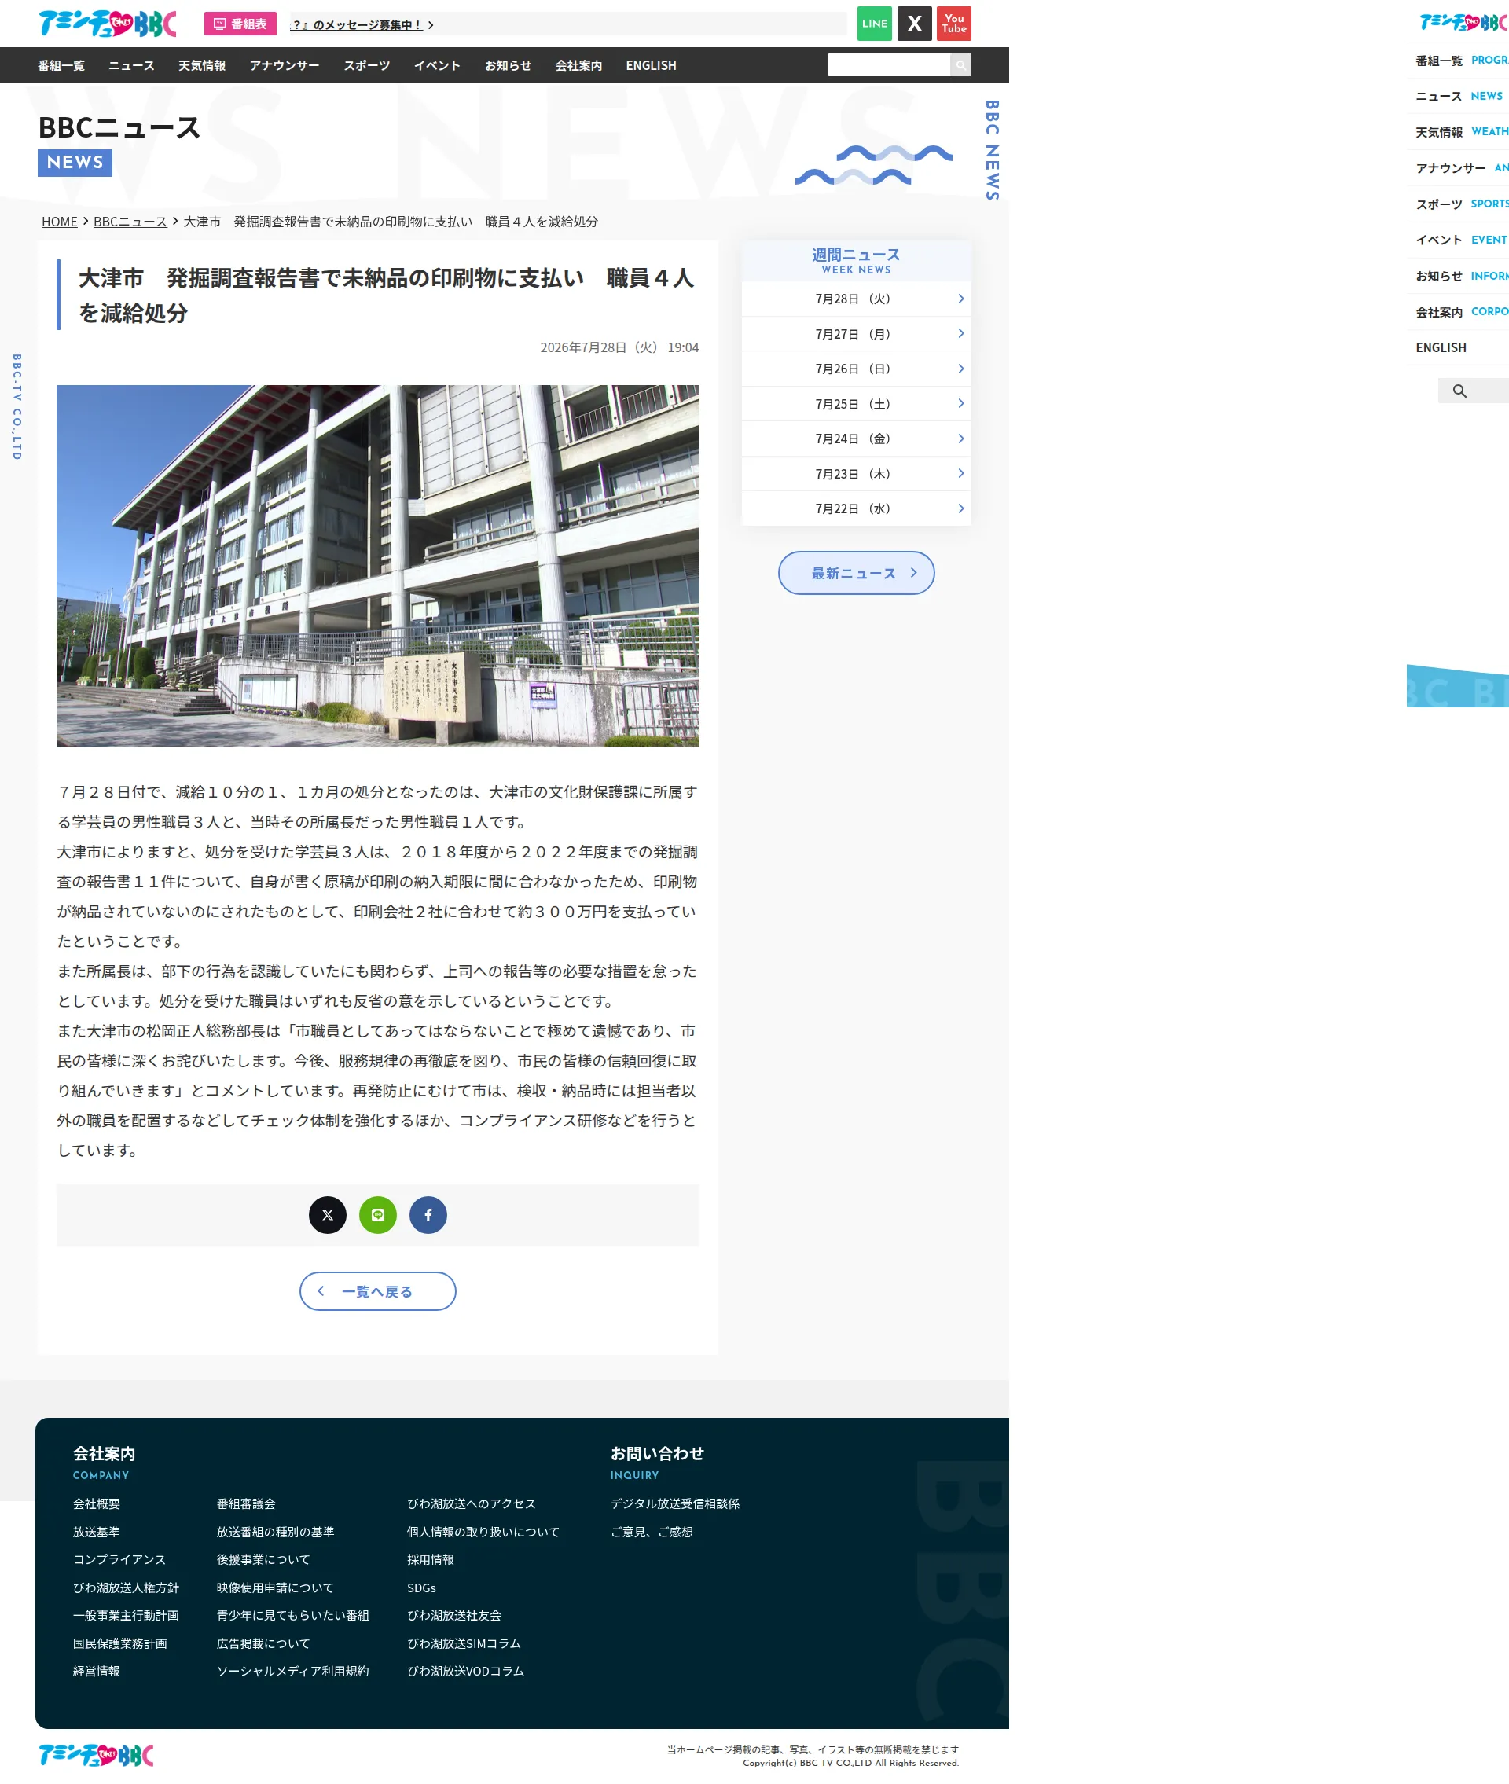Open 会社案内 in the dark navigation bar

coord(578,65)
